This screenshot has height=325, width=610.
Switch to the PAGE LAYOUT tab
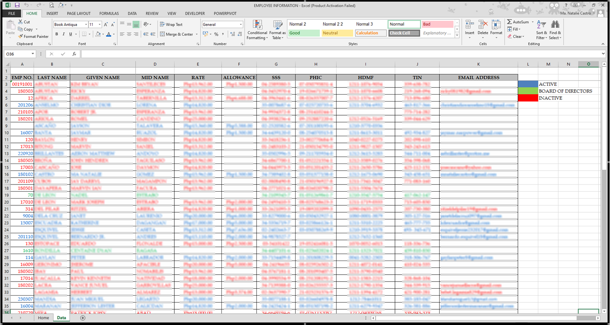click(79, 13)
